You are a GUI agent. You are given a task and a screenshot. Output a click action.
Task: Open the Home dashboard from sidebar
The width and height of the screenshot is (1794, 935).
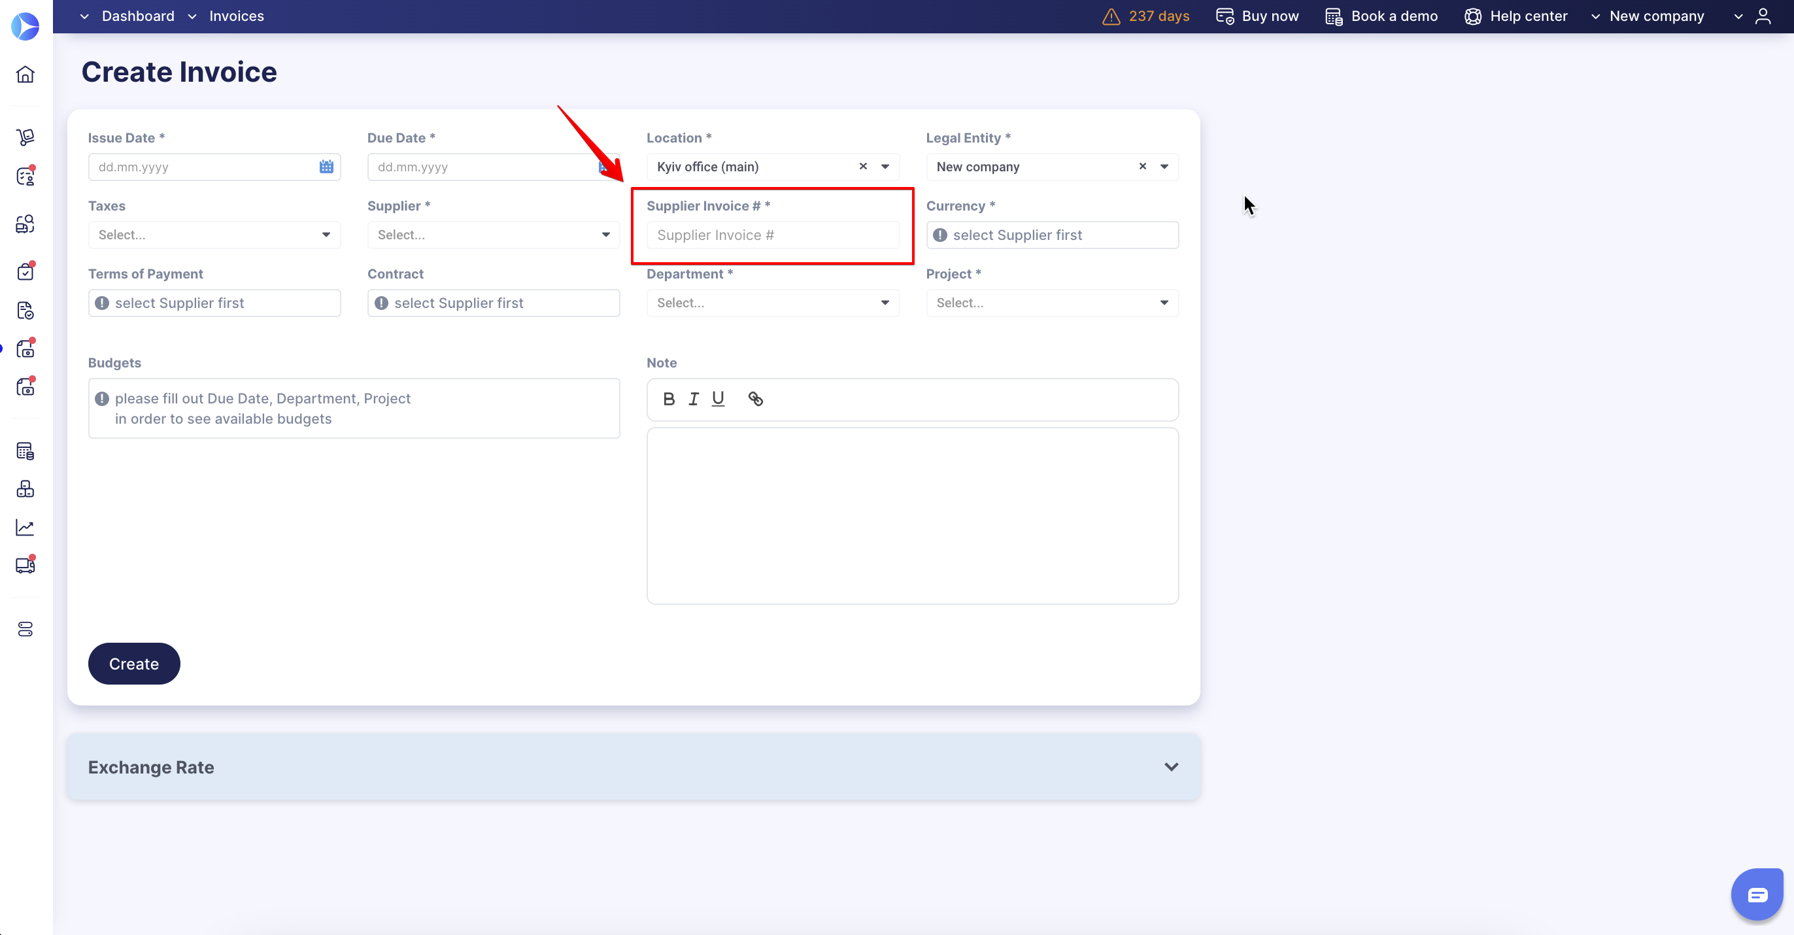click(25, 75)
